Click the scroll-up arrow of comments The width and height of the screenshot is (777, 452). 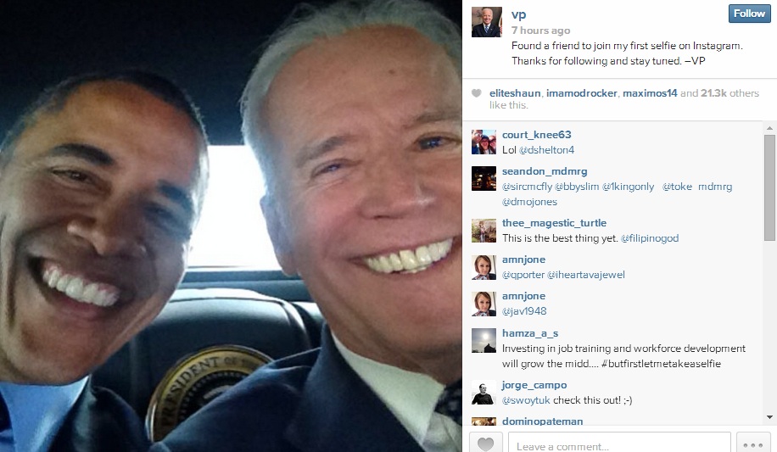(x=769, y=128)
